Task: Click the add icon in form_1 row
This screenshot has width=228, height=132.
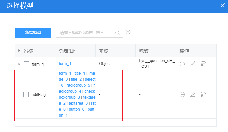Action: [182, 64]
